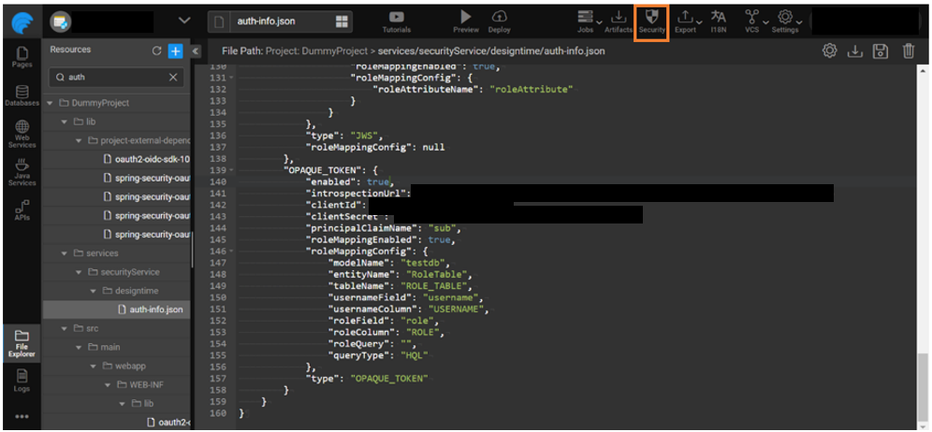Open Databases in left sidebar
The height and width of the screenshot is (432, 932).
pos(22,94)
